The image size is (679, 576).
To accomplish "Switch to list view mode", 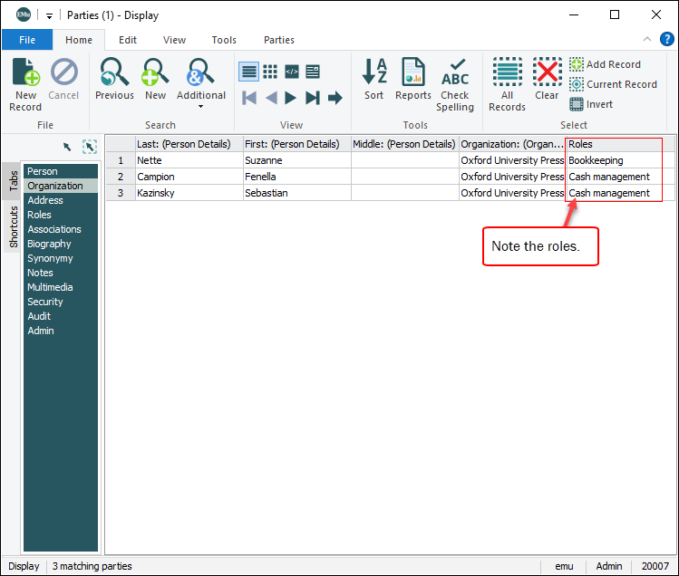I will [x=249, y=72].
